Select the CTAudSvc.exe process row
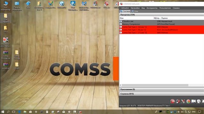204x114 pixels. pos(162,21)
